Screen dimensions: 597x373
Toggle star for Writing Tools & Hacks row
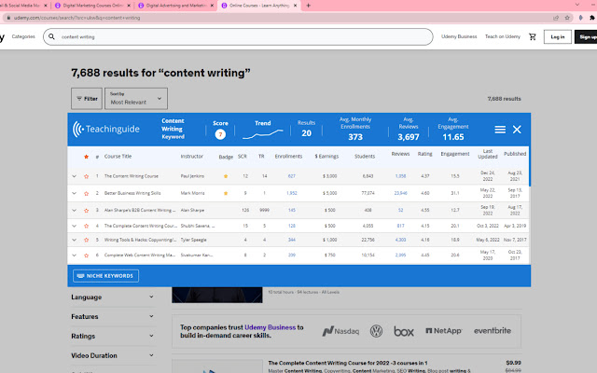point(86,239)
